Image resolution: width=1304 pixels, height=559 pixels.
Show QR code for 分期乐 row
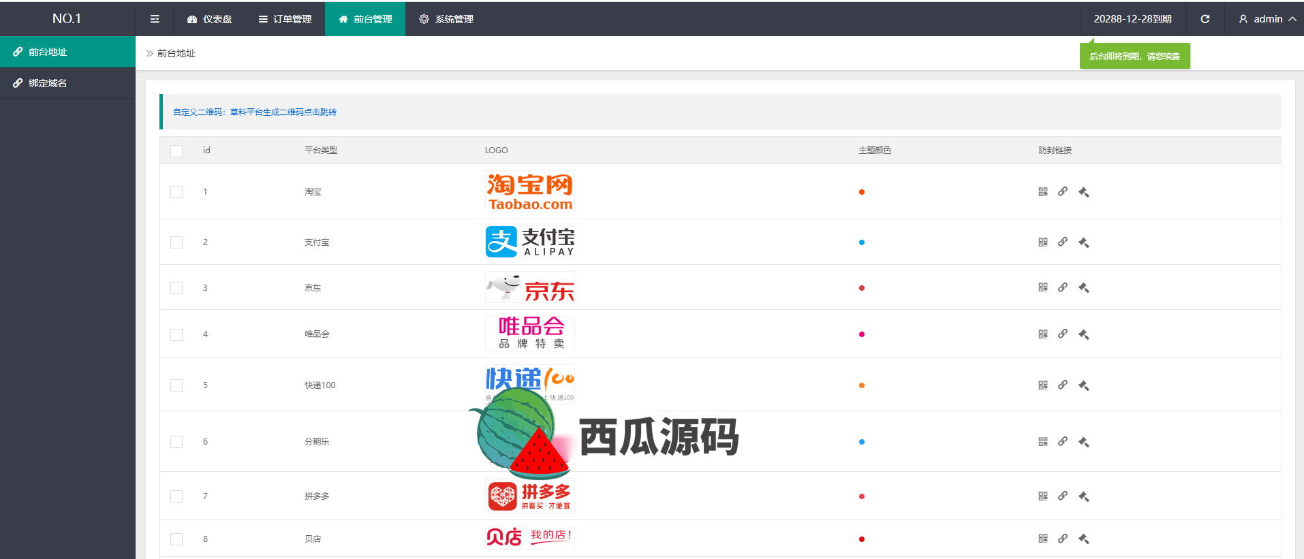tap(1043, 442)
